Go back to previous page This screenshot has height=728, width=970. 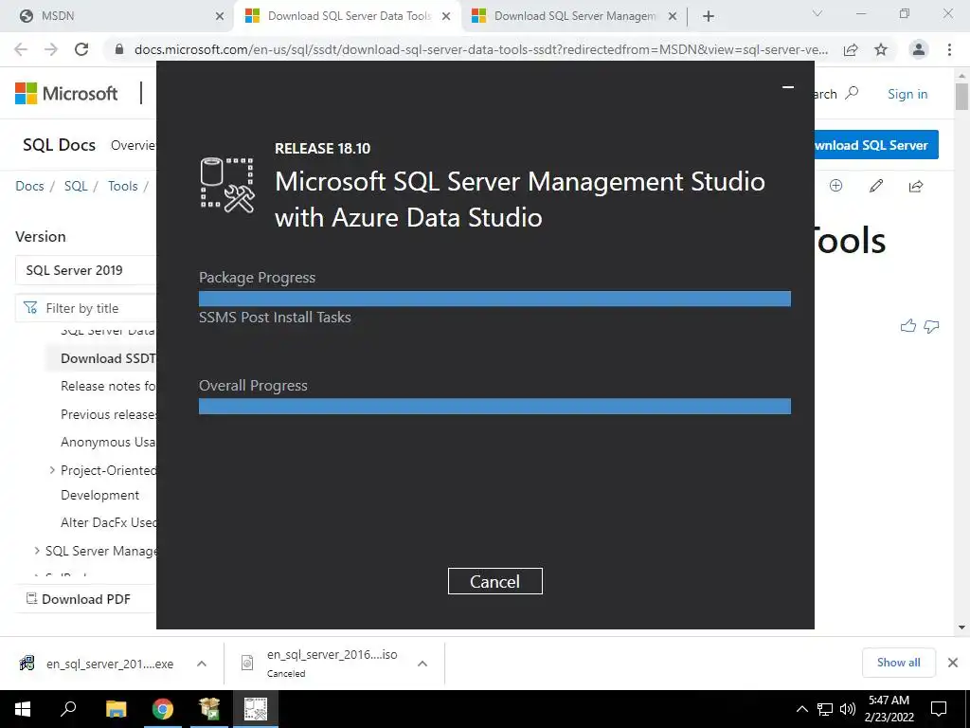pyautogui.click(x=21, y=49)
